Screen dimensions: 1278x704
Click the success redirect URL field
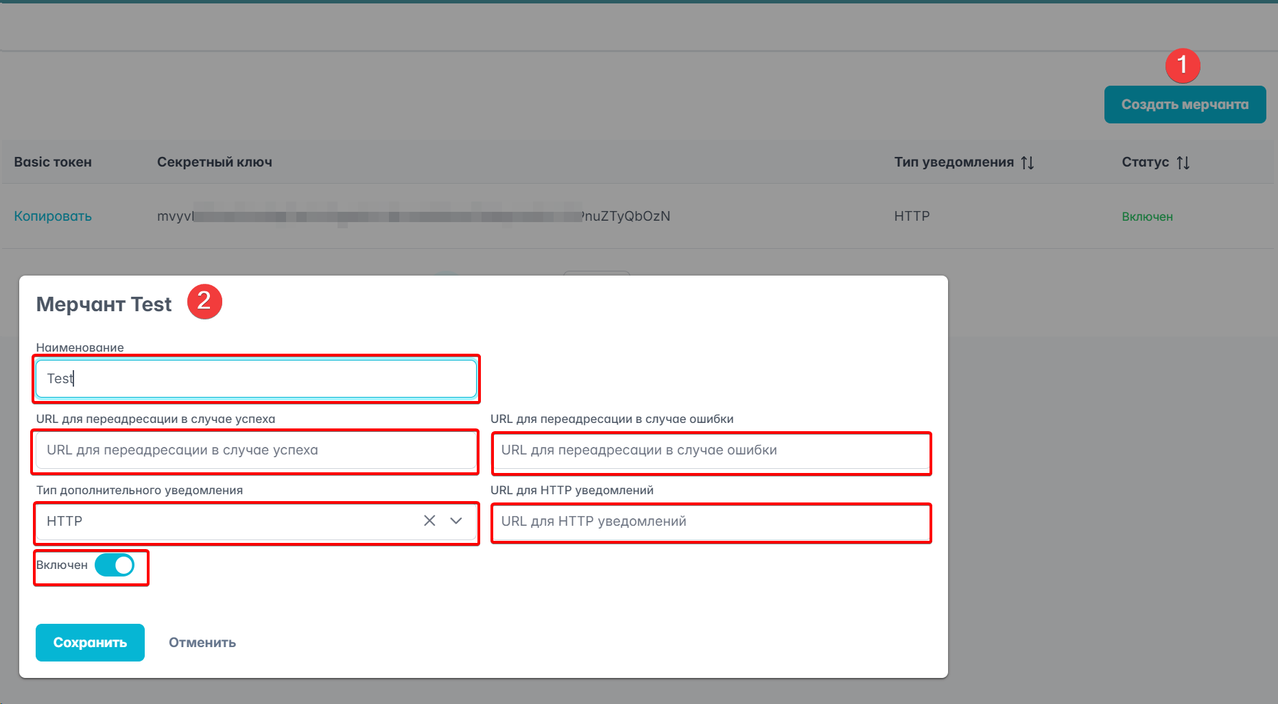(255, 450)
